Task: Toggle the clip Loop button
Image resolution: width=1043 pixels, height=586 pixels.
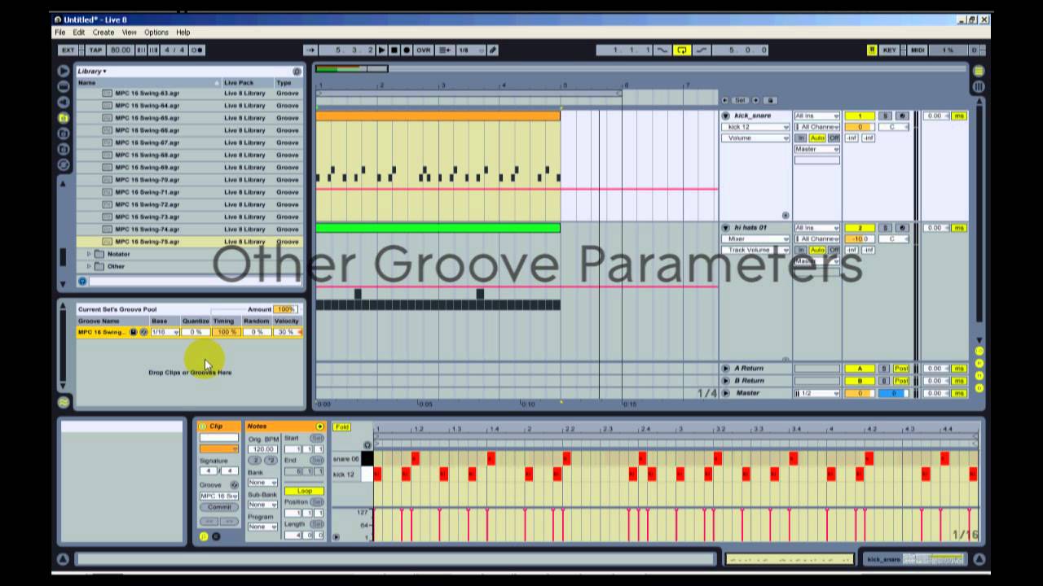Action: [304, 492]
